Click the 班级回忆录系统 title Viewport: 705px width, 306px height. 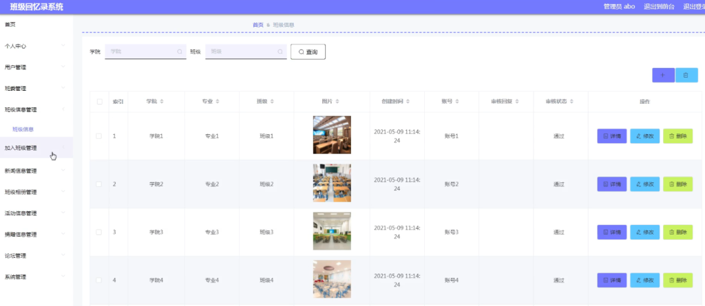[x=37, y=7]
